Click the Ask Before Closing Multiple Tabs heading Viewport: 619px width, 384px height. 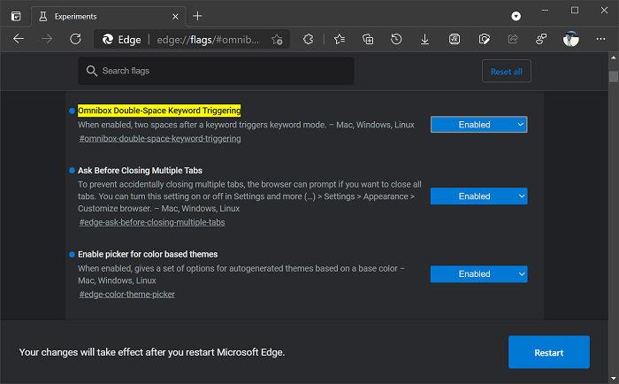click(x=140, y=171)
